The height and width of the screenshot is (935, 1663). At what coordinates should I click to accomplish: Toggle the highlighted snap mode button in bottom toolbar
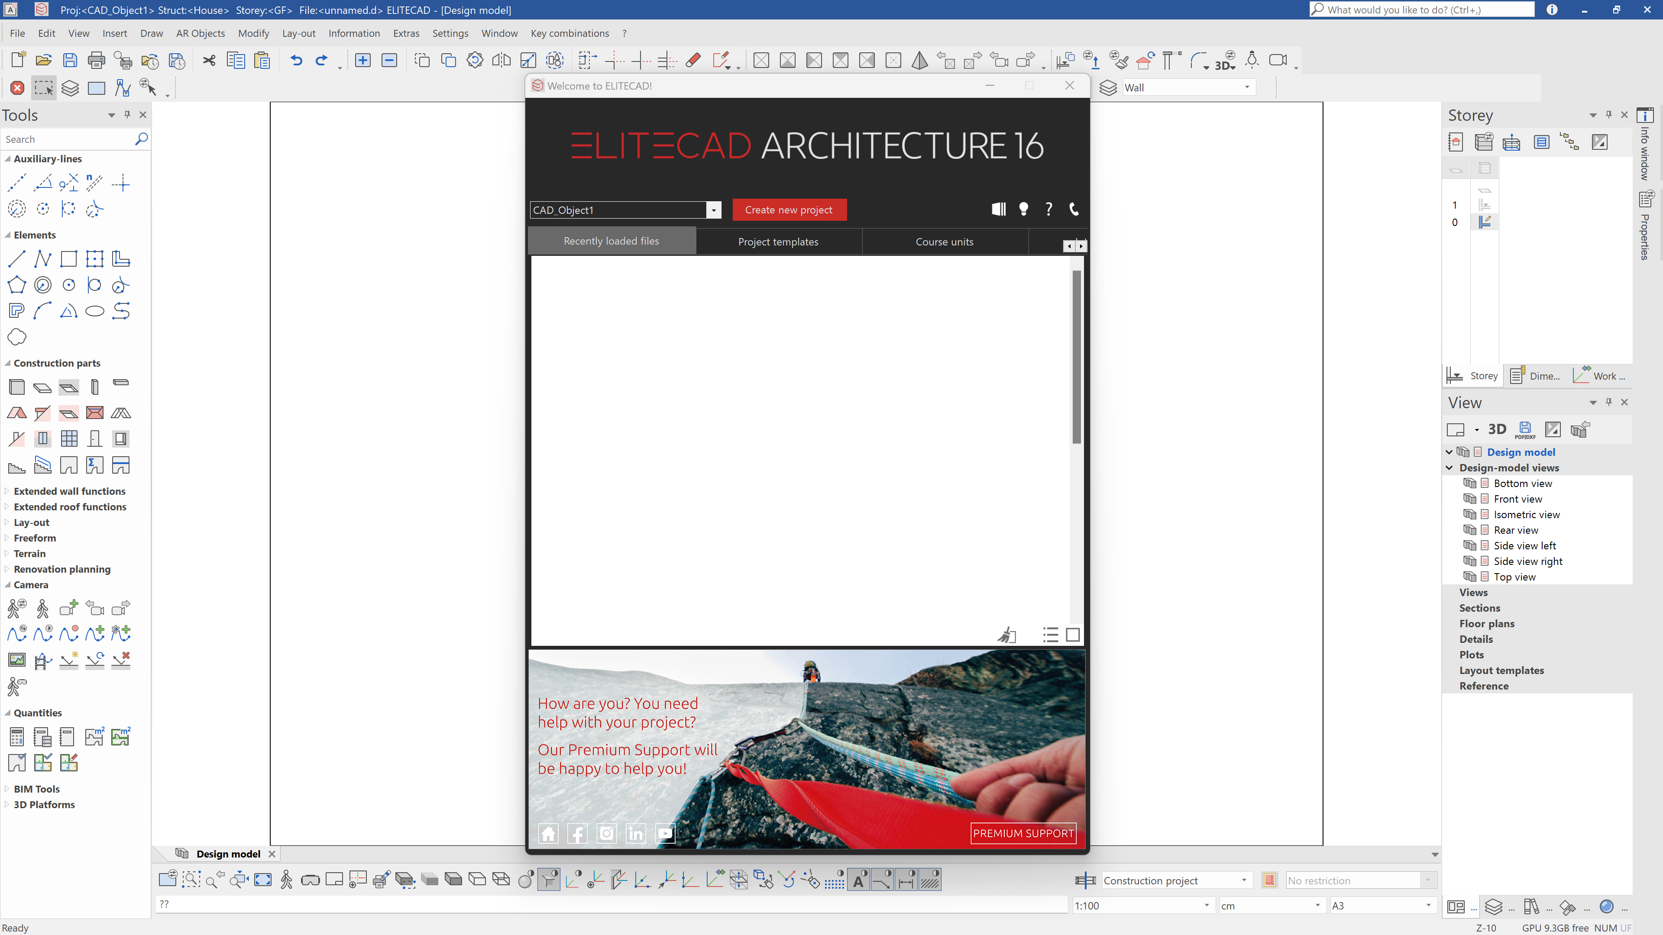(x=549, y=880)
